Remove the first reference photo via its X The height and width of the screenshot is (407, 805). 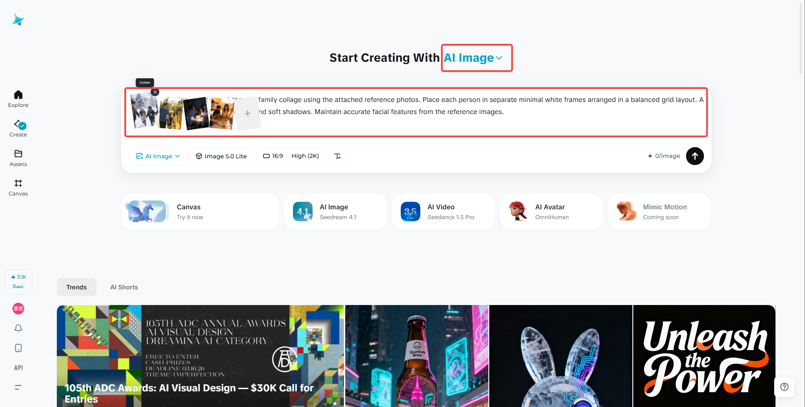pos(155,92)
